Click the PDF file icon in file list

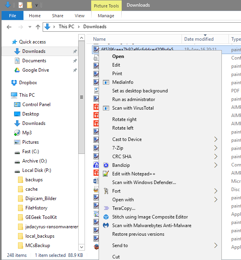(96, 90)
